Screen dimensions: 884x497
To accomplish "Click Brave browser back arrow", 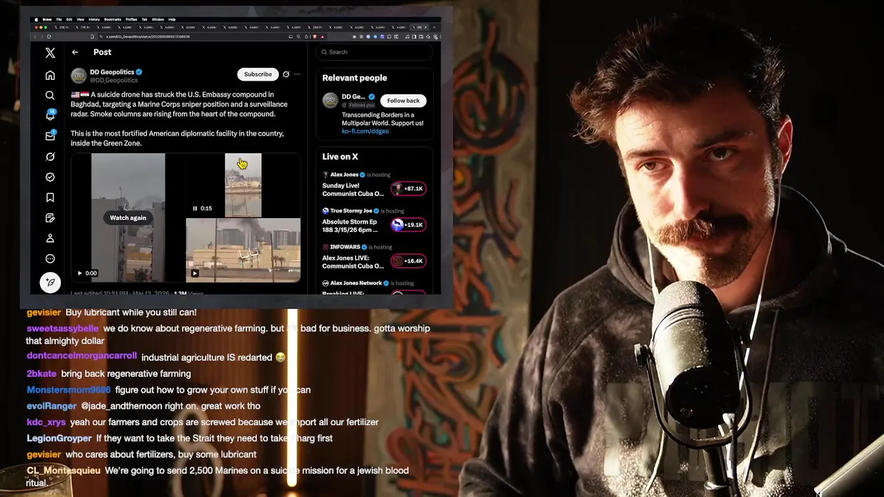I will (x=35, y=37).
